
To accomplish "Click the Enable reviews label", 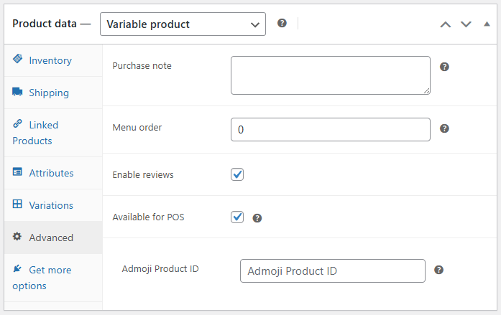I will coord(143,174).
